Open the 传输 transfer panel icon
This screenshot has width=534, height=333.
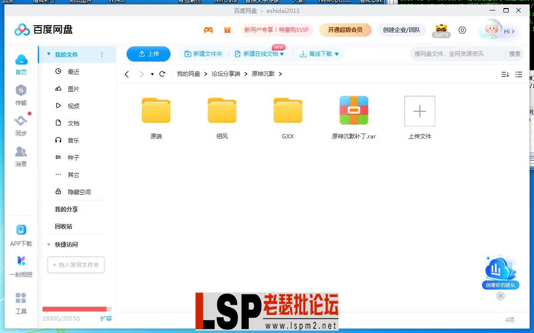pos(21,95)
